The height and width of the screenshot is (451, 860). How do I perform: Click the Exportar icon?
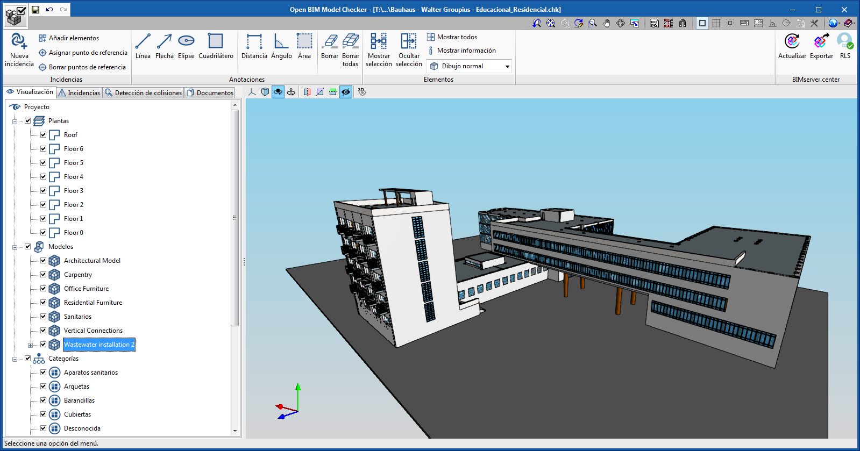coord(821,41)
